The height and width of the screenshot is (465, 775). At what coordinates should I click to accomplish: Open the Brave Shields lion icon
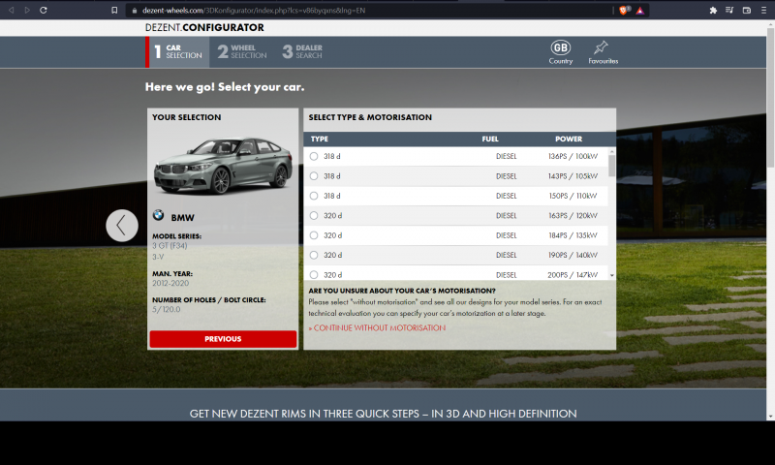tap(624, 11)
